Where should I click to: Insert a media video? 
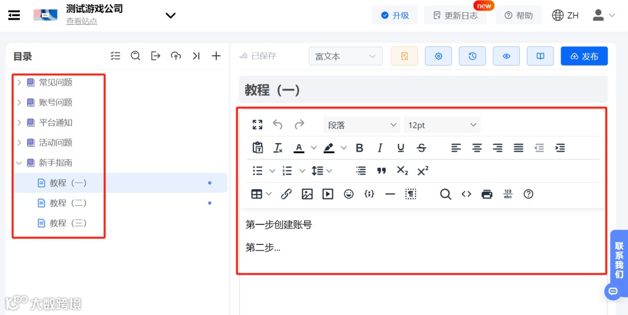327,194
